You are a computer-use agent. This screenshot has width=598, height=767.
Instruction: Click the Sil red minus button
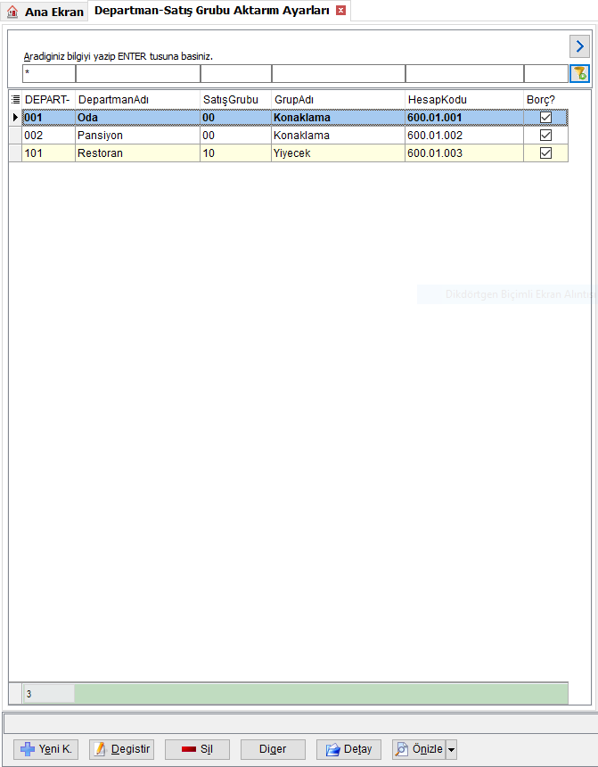pyautogui.click(x=197, y=749)
